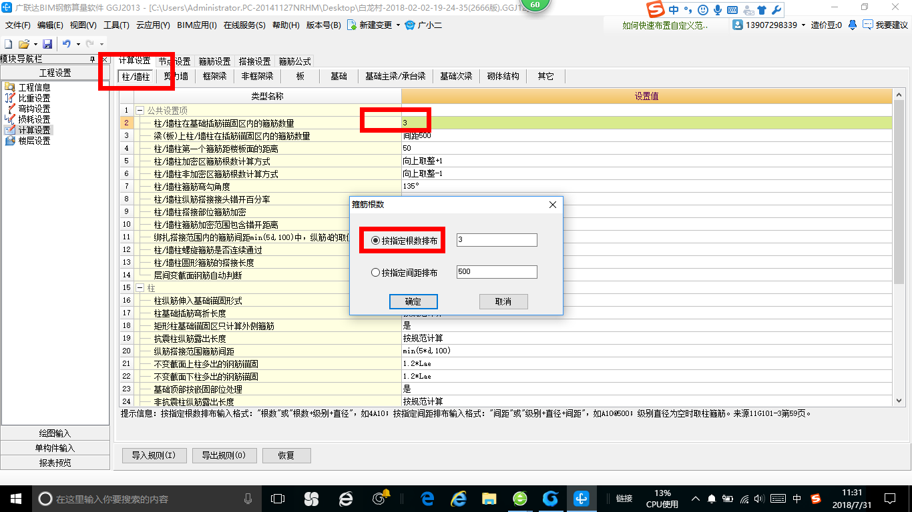Open 我要建议 feedback link
912x512 pixels.
885,25
